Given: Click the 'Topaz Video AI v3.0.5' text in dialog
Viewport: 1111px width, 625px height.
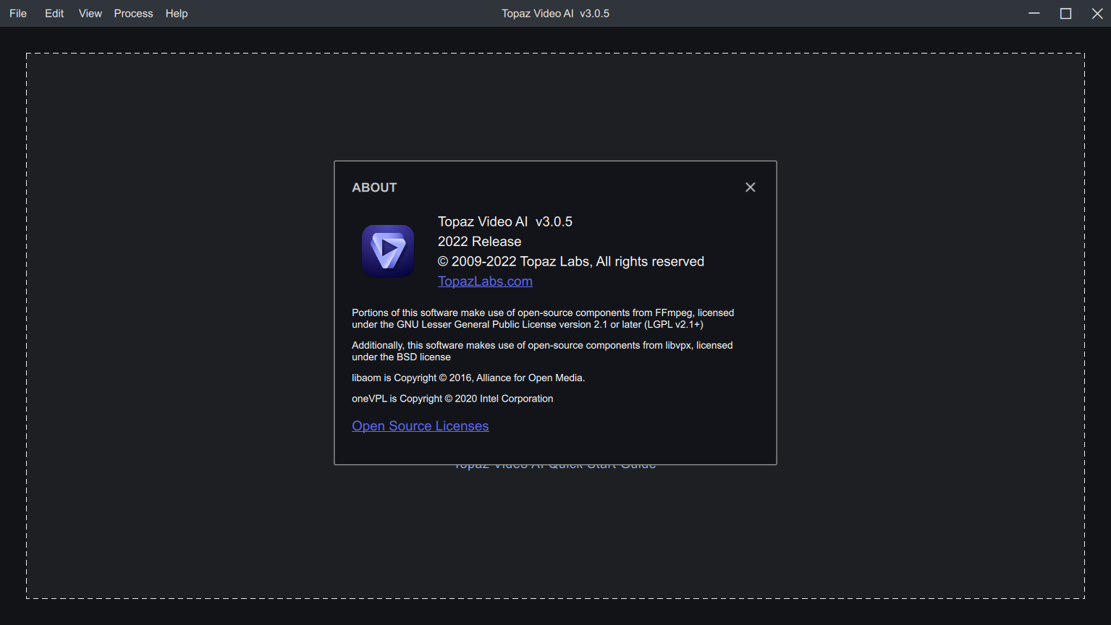Looking at the screenshot, I should point(505,221).
